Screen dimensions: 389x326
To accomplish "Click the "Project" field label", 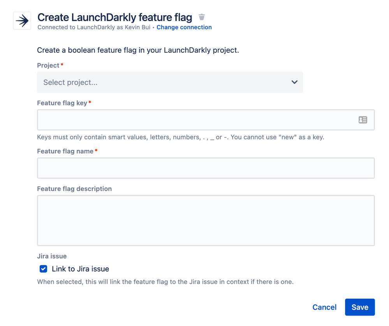I will (48, 66).
